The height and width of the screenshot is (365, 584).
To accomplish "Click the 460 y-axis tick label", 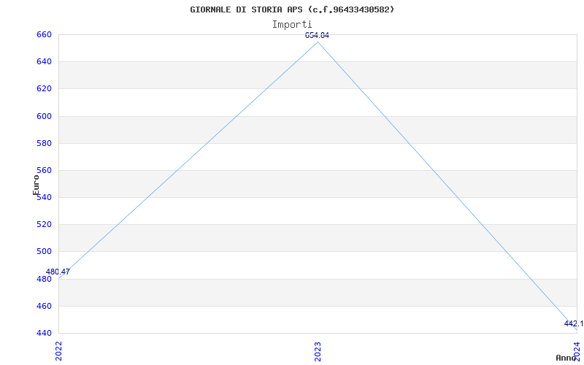I will click(44, 306).
